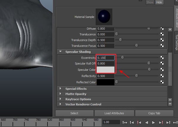178x127 pixels.
Task: Open the Tool Settings side tab
Action: 176,42
